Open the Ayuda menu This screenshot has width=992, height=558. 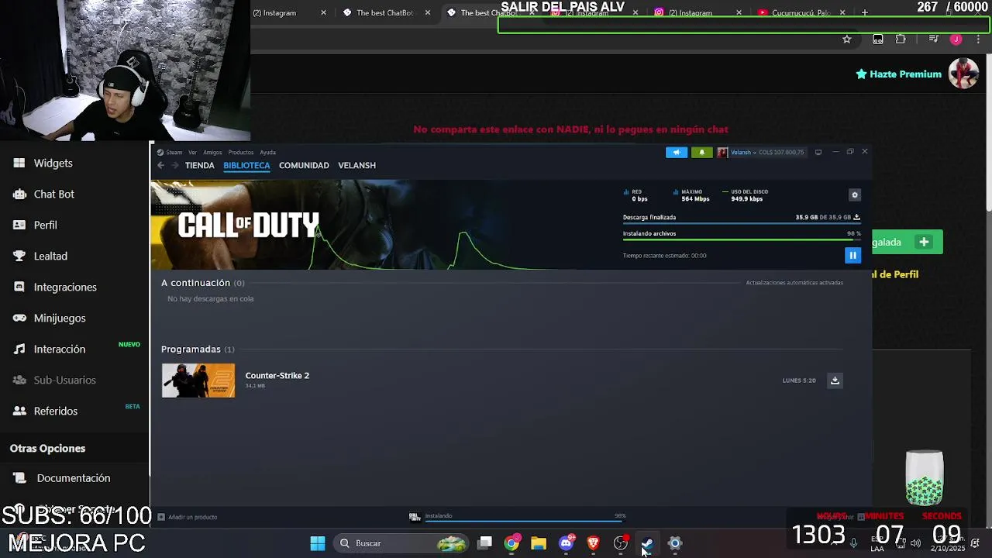point(267,152)
